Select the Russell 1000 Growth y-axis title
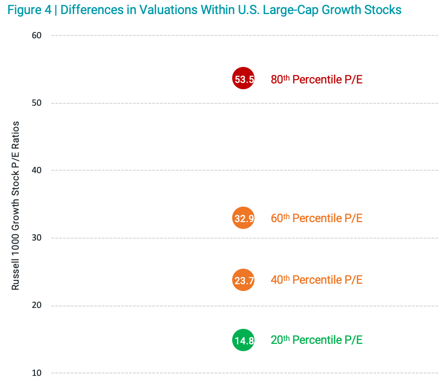The width and height of the screenshot is (443, 388). (16, 206)
